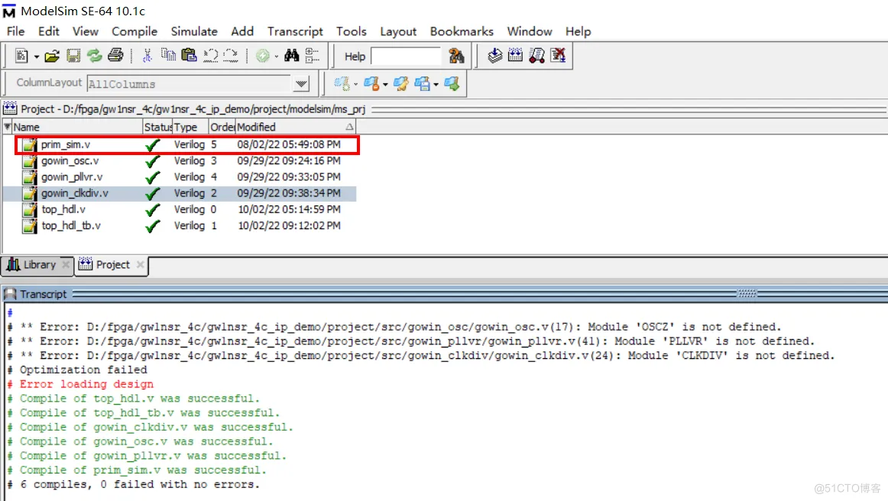
Task: Click the binoculars Find icon
Action: (292, 56)
